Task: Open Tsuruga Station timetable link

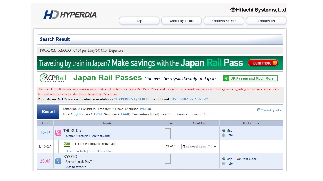Action: (77, 136)
